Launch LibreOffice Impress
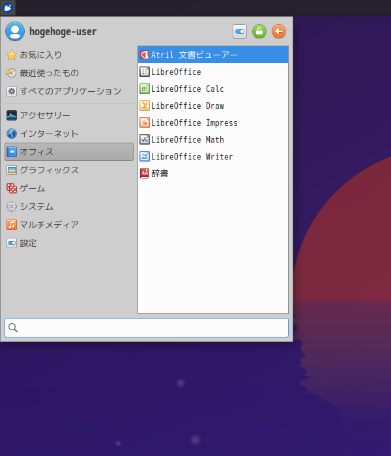 click(213, 122)
